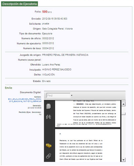Click the Enviado timestamp value
Screen dimensions: 134x166
coord(55,19)
